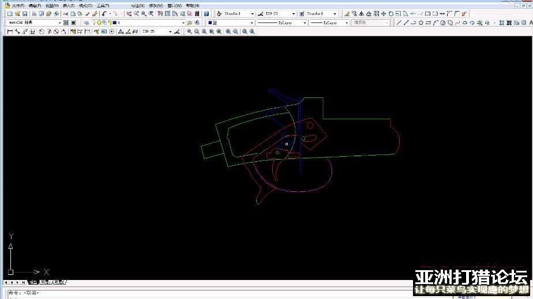The image size is (533, 299).
Task: Select the Circle draw tool
Action: tap(442, 22)
